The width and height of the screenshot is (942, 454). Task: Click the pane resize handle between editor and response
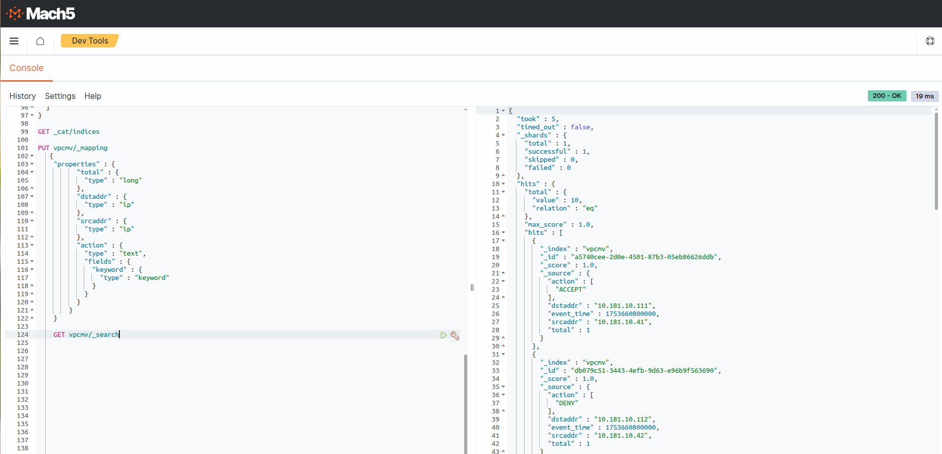click(x=472, y=288)
